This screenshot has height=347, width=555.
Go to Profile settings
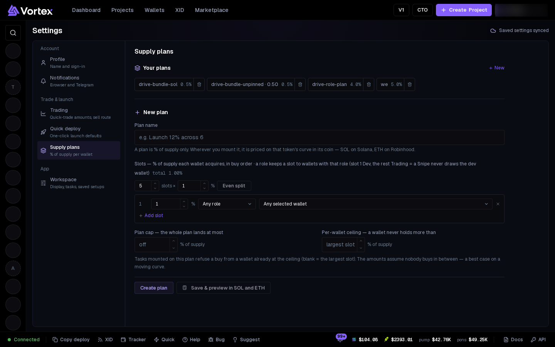tap(79, 62)
